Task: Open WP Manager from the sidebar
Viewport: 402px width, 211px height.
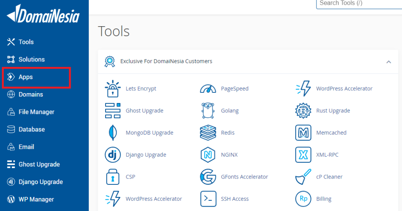Action: (x=36, y=199)
